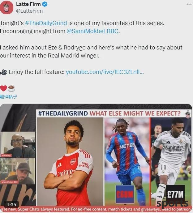Click the movie camera emoji
Image resolution: width=193 pixels, height=213 pixels.
click(3, 72)
